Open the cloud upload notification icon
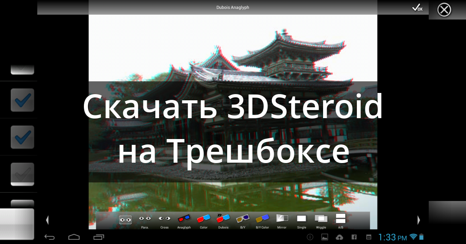The width and height of the screenshot is (466, 244). (x=339, y=237)
